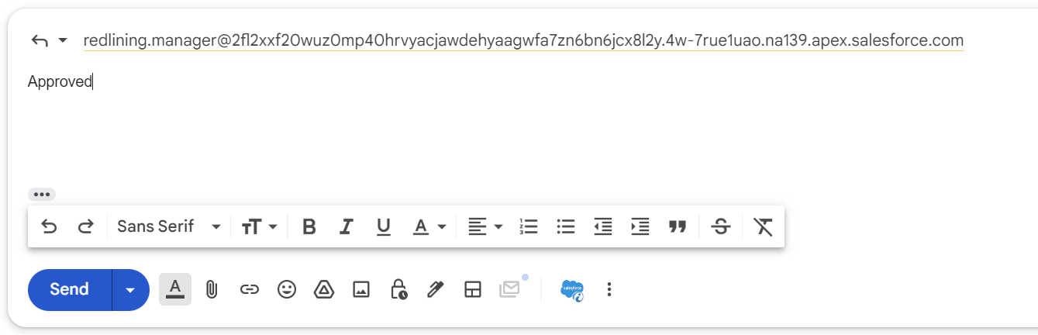Insert files using the Google Drive icon
1038x335 pixels.
(323, 289)
